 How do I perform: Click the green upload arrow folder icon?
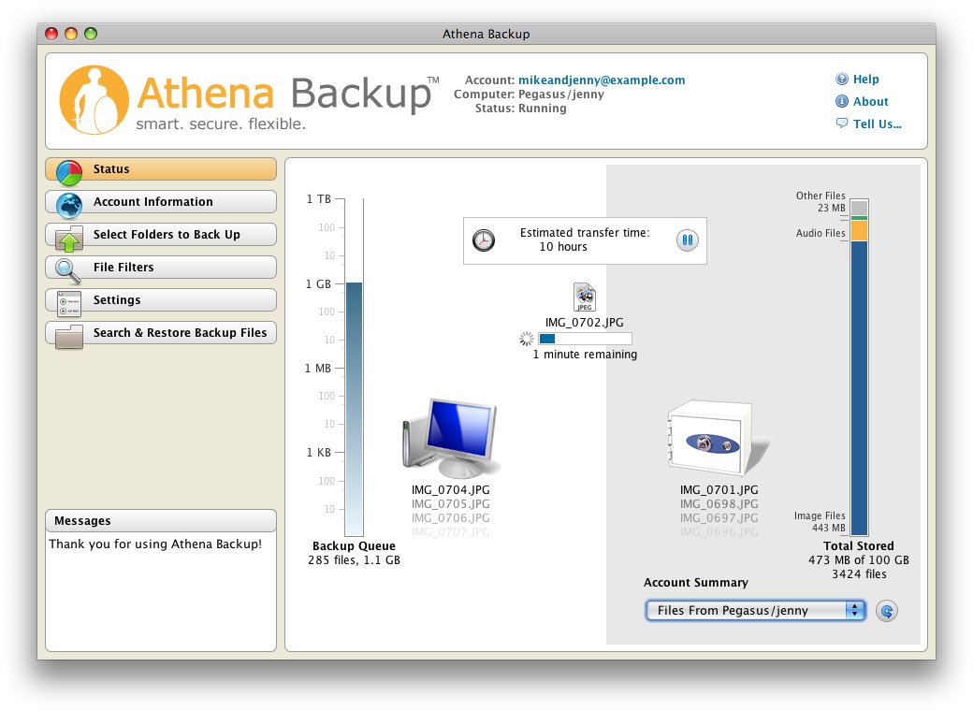69,239
